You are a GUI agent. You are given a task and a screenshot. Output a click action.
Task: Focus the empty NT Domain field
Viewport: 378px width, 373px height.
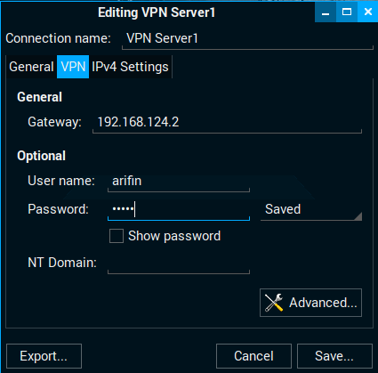[x=179, y=263]
